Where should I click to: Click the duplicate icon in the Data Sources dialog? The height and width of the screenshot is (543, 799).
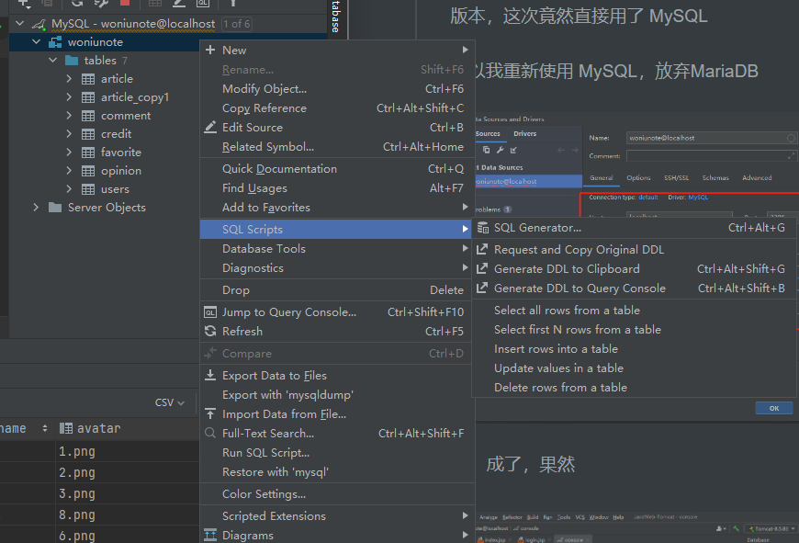pos(486,150)
